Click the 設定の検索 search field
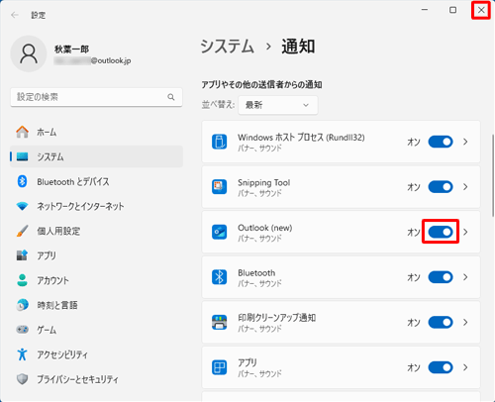This screenshot has width=495, height=402. click(96, 97)
